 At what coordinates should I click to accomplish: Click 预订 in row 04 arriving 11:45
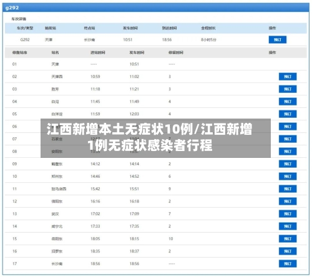point(288,102)
